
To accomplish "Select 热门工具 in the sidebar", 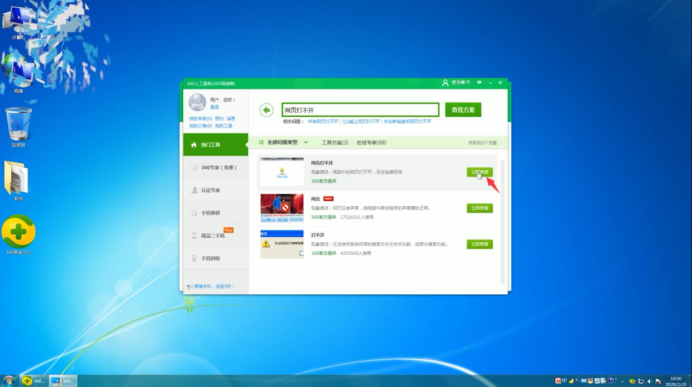I will coord(216,145).
